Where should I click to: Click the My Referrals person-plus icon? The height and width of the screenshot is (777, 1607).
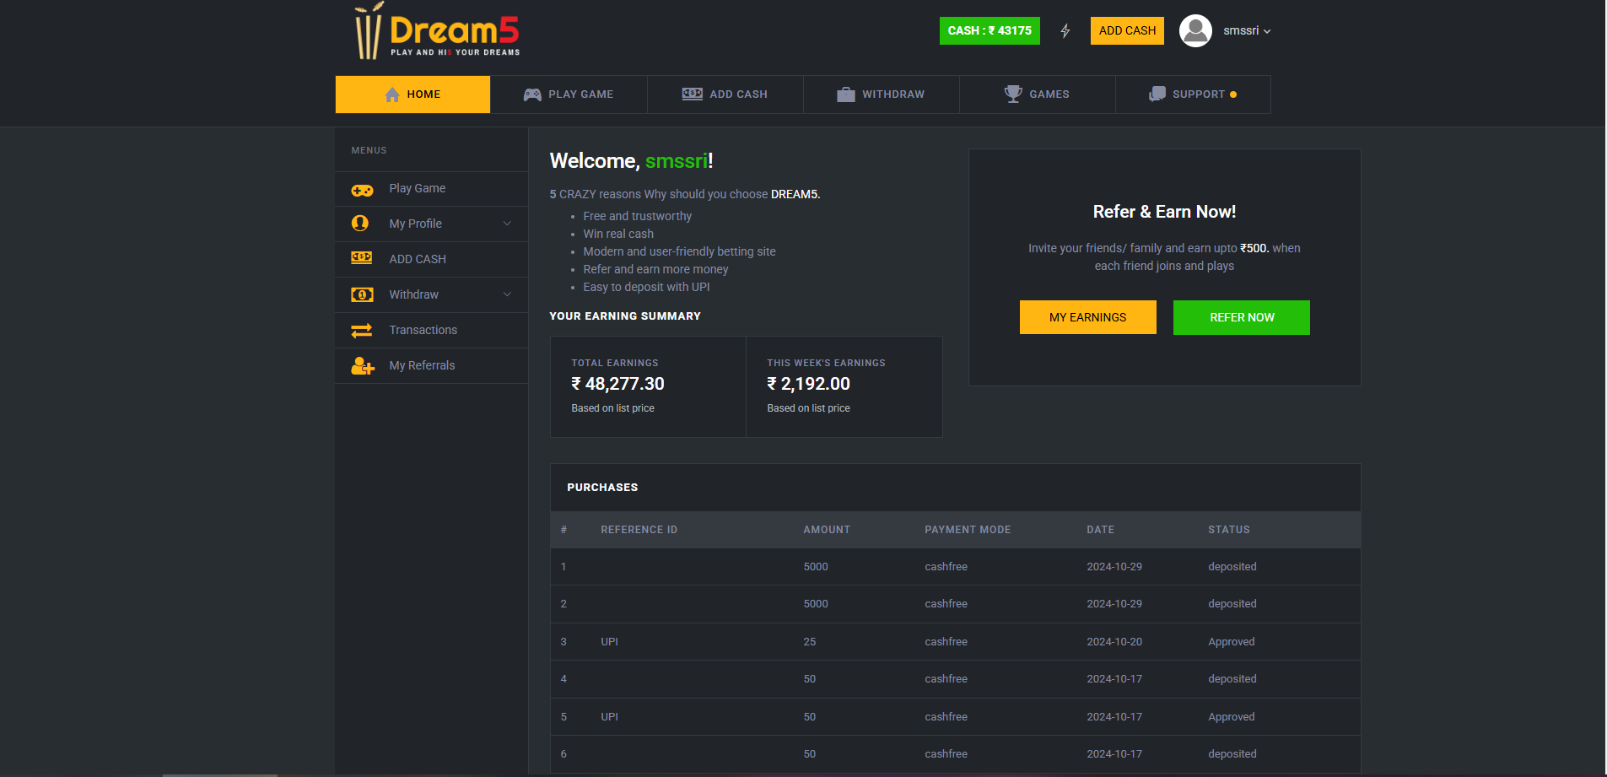pyautogui.click(x=362, y=366)
